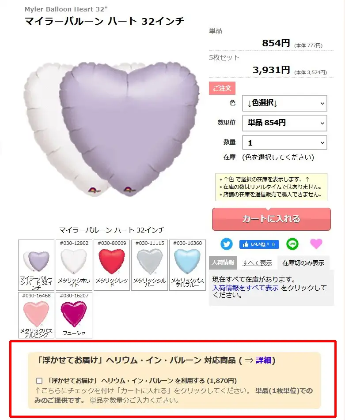Click the Facebook いいね! like button
This screenshot has height=420, width=345.
coord(259,244)
